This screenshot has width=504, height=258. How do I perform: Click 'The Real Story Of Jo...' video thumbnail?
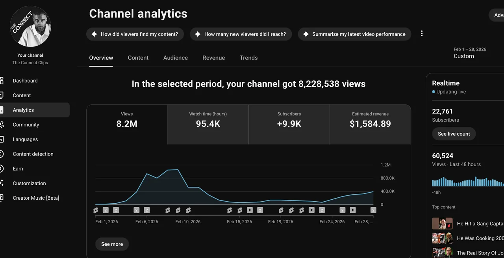point(442,252)
